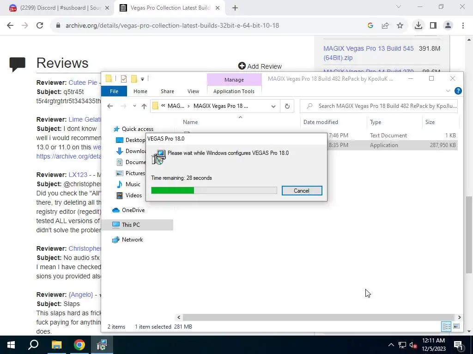
Task: Open reviewer Cutee Pie profile link
Action: (x=83, y=83)
